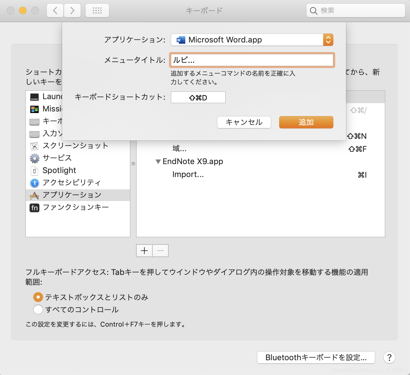
Task: Select テキストボックスとリストのみ radio
Action: pos(38,297)
